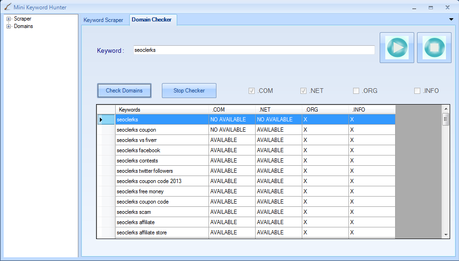Click the Keyword input field
This screenshot has height=261, width=459.
click(254, 50)
